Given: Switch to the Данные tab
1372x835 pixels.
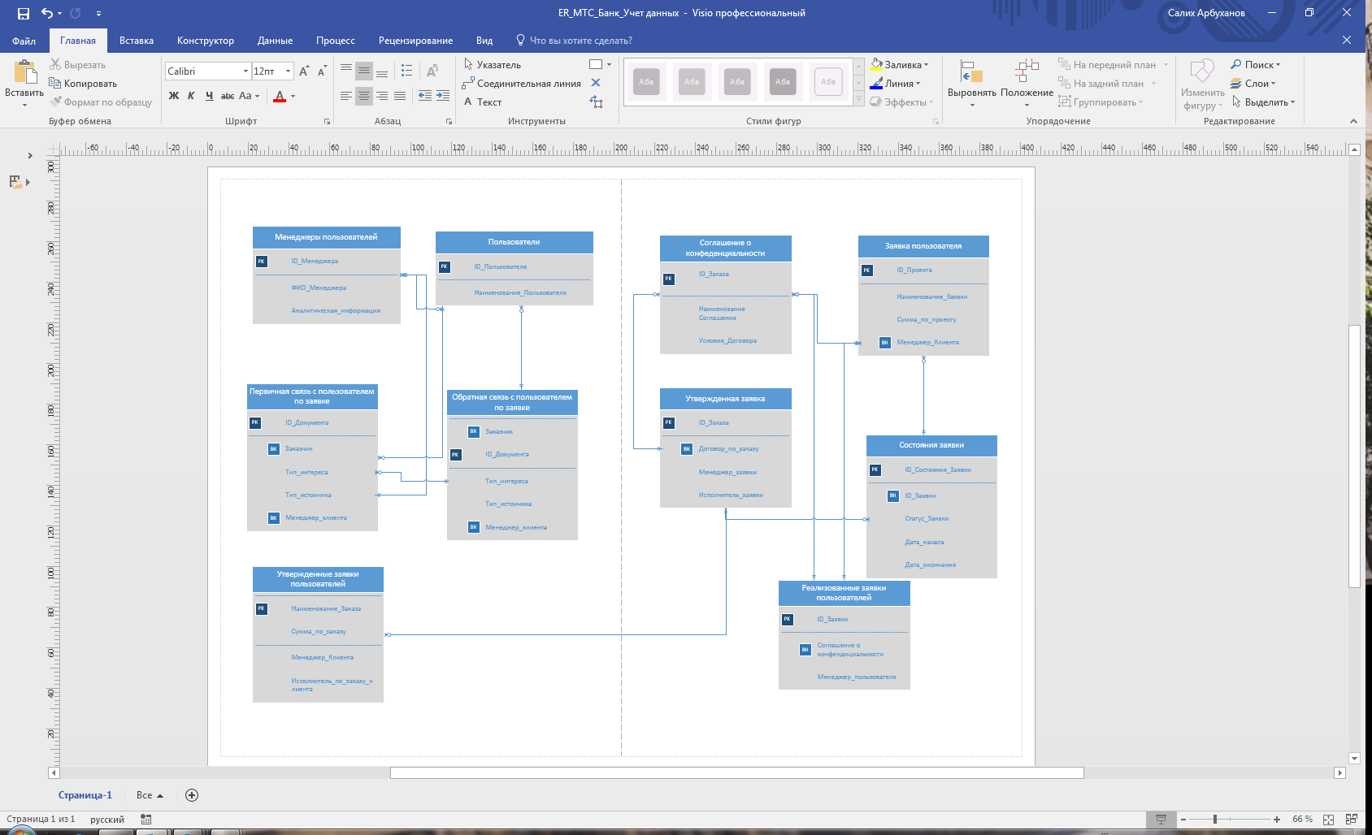Looking at the screenshot, I should tap(275, 41).
